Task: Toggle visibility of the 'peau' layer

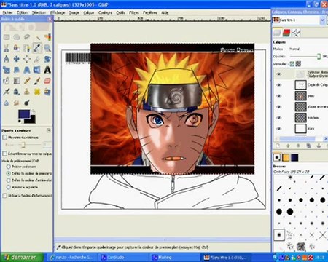Action: point(279,96)
